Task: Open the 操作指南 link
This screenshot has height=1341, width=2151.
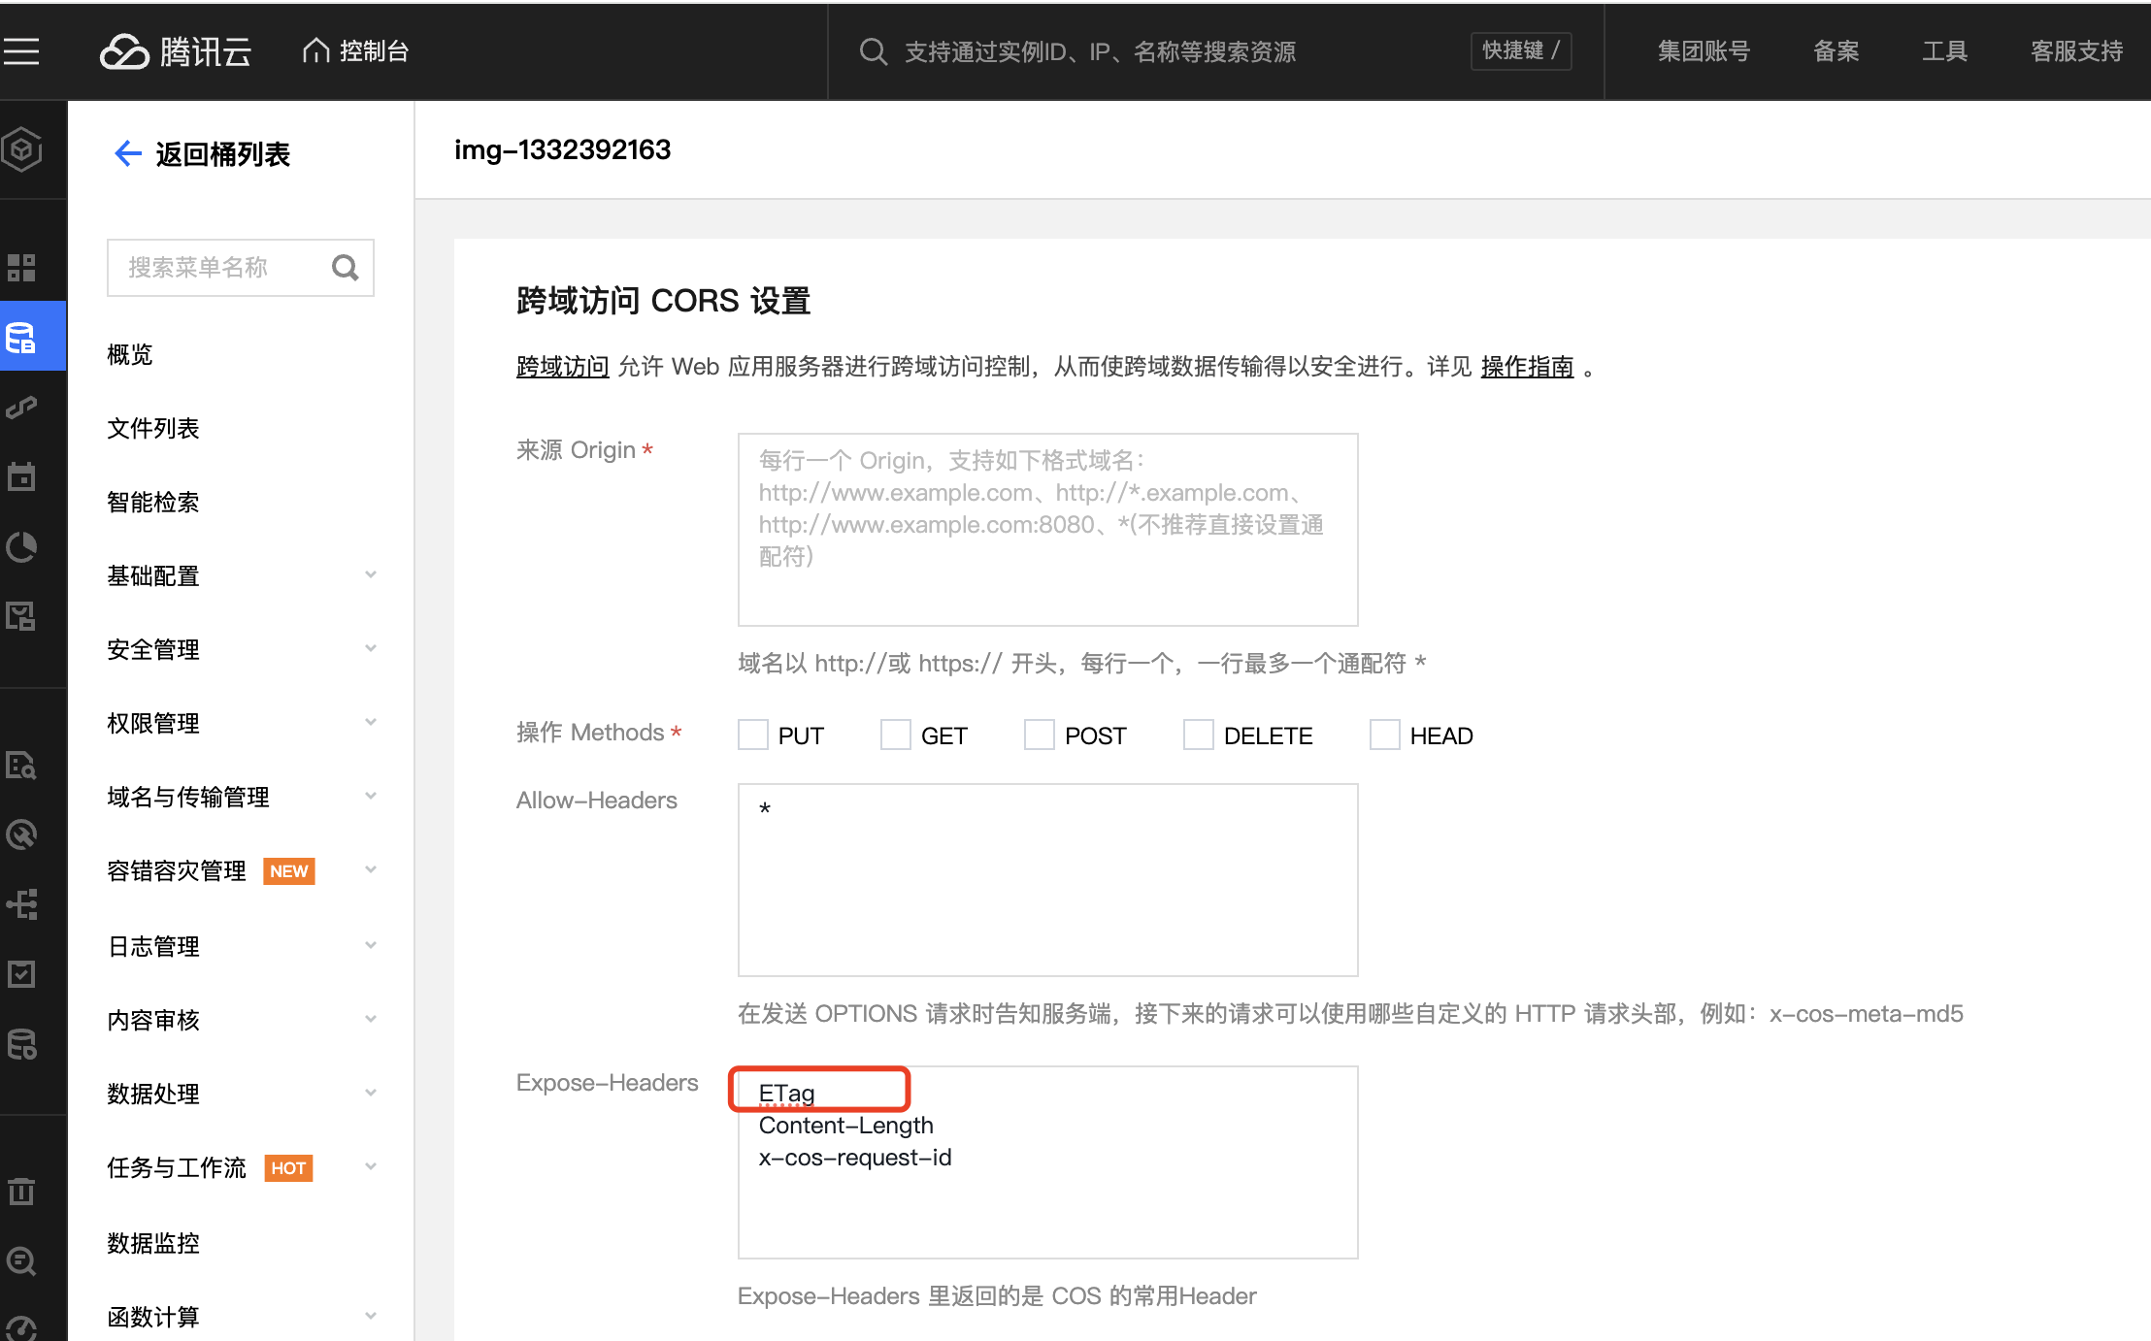Action: (1526, 367)
